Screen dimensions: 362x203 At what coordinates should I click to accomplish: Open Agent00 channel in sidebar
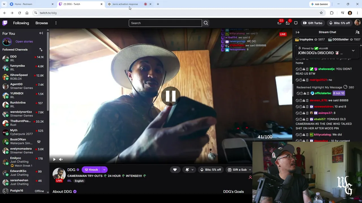pos(23,86)
